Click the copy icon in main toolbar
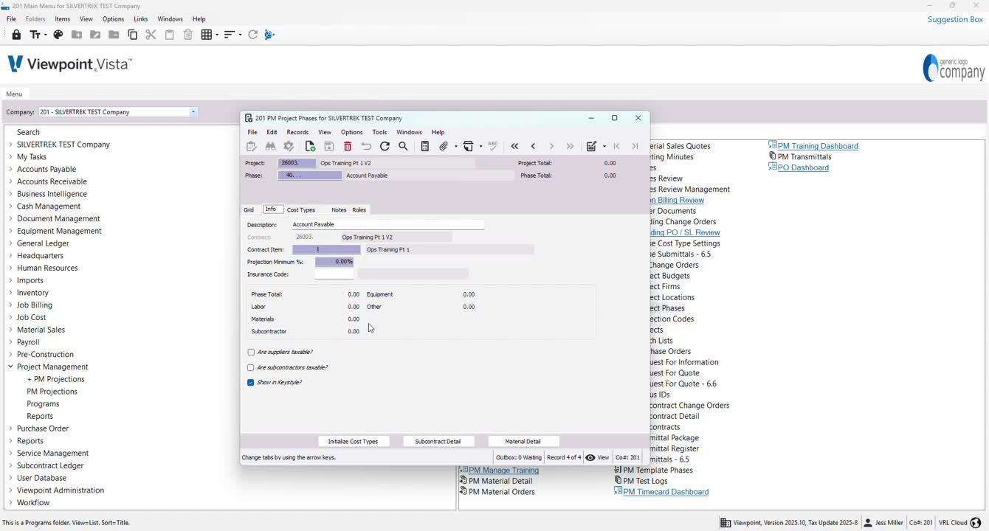 pyautogui.click(x=133, y=35)
